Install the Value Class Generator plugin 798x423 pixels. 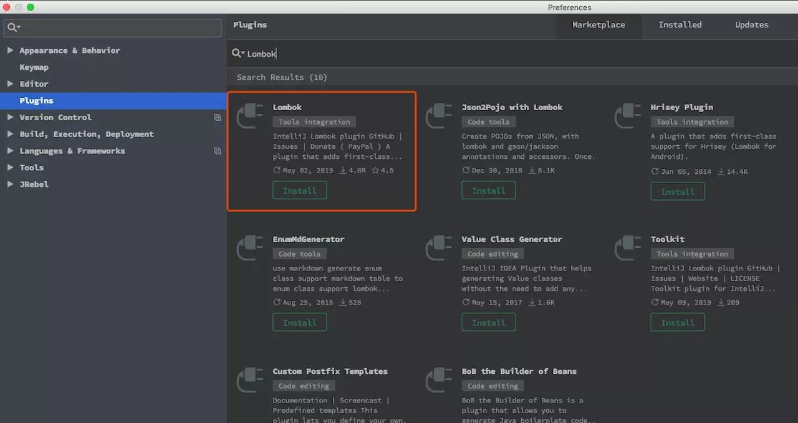coord(489,323)
